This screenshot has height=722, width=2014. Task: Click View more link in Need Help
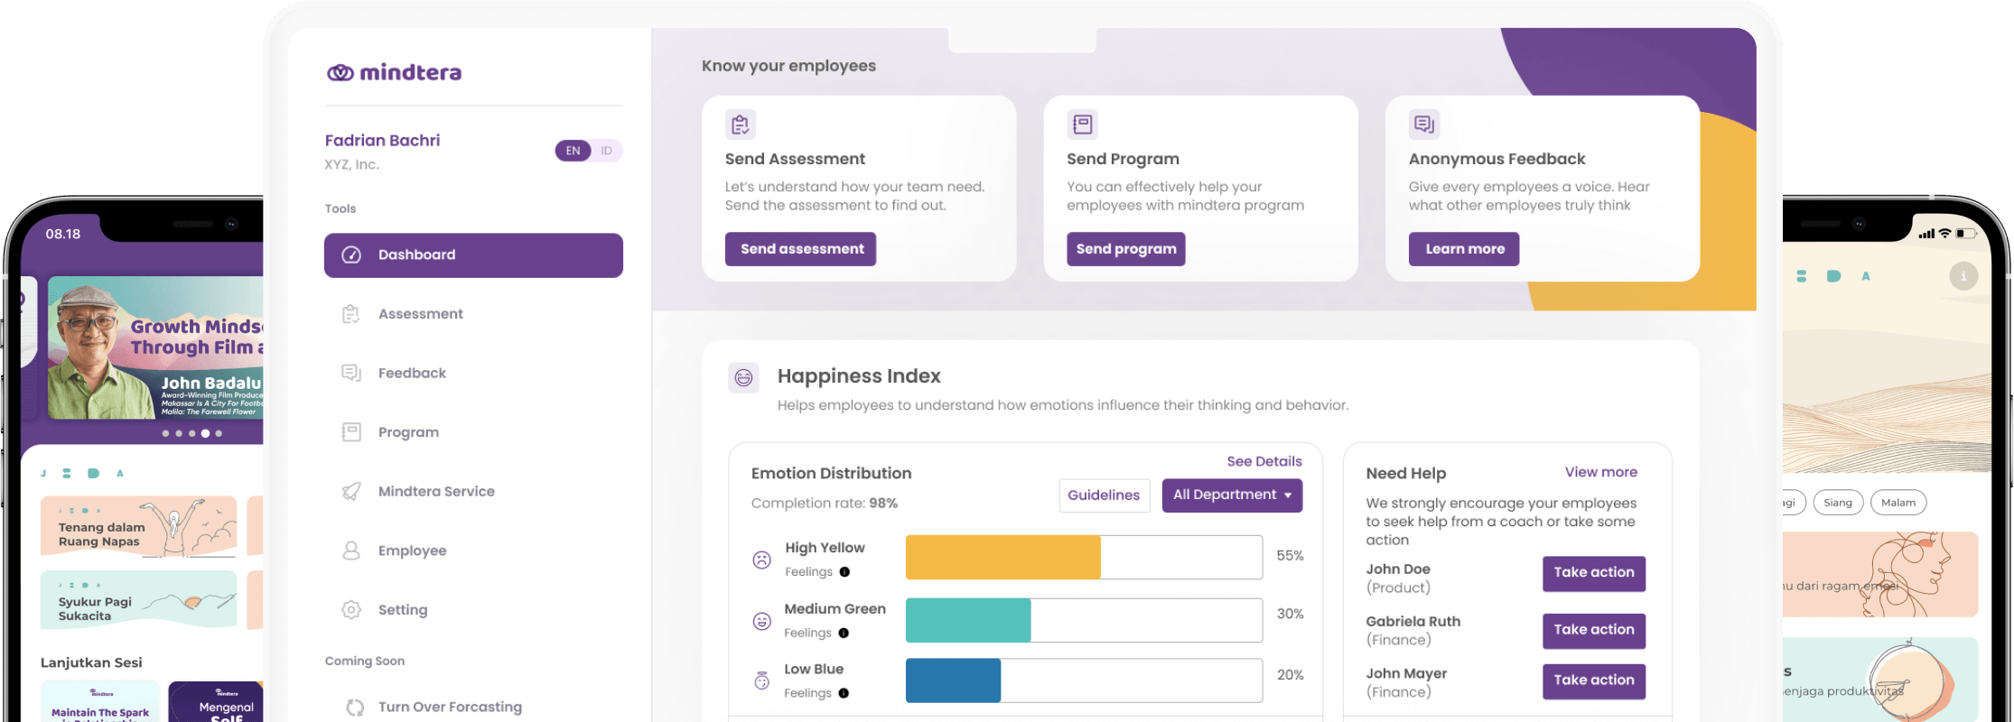tap(1601, 472)
